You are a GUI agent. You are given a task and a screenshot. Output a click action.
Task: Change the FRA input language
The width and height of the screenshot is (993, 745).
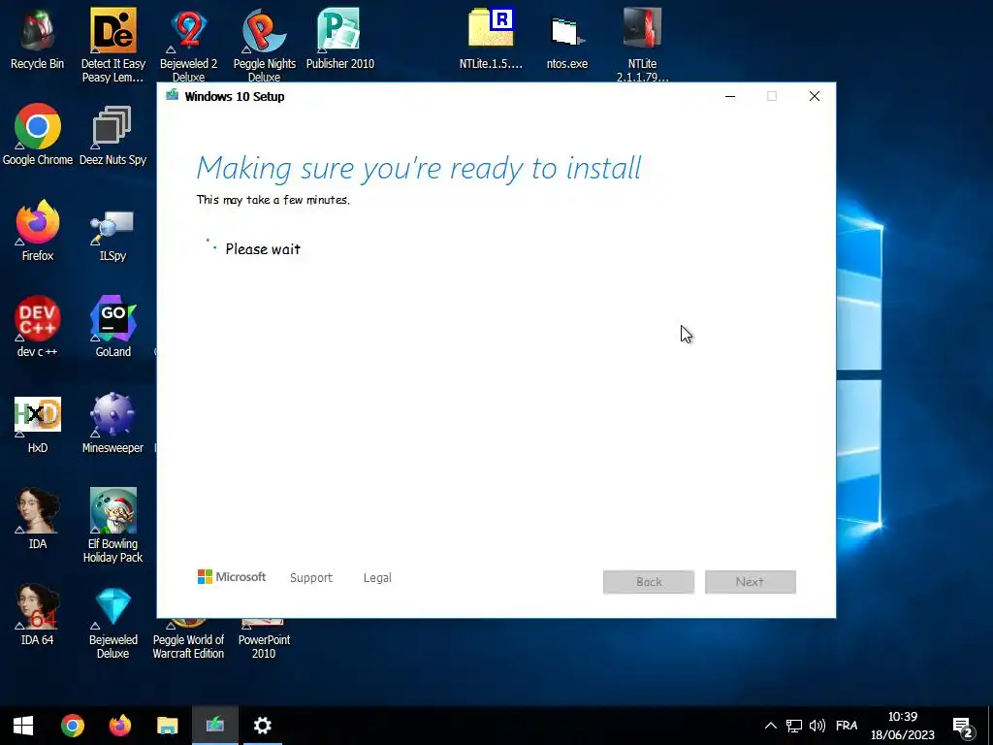coord(846,726)
